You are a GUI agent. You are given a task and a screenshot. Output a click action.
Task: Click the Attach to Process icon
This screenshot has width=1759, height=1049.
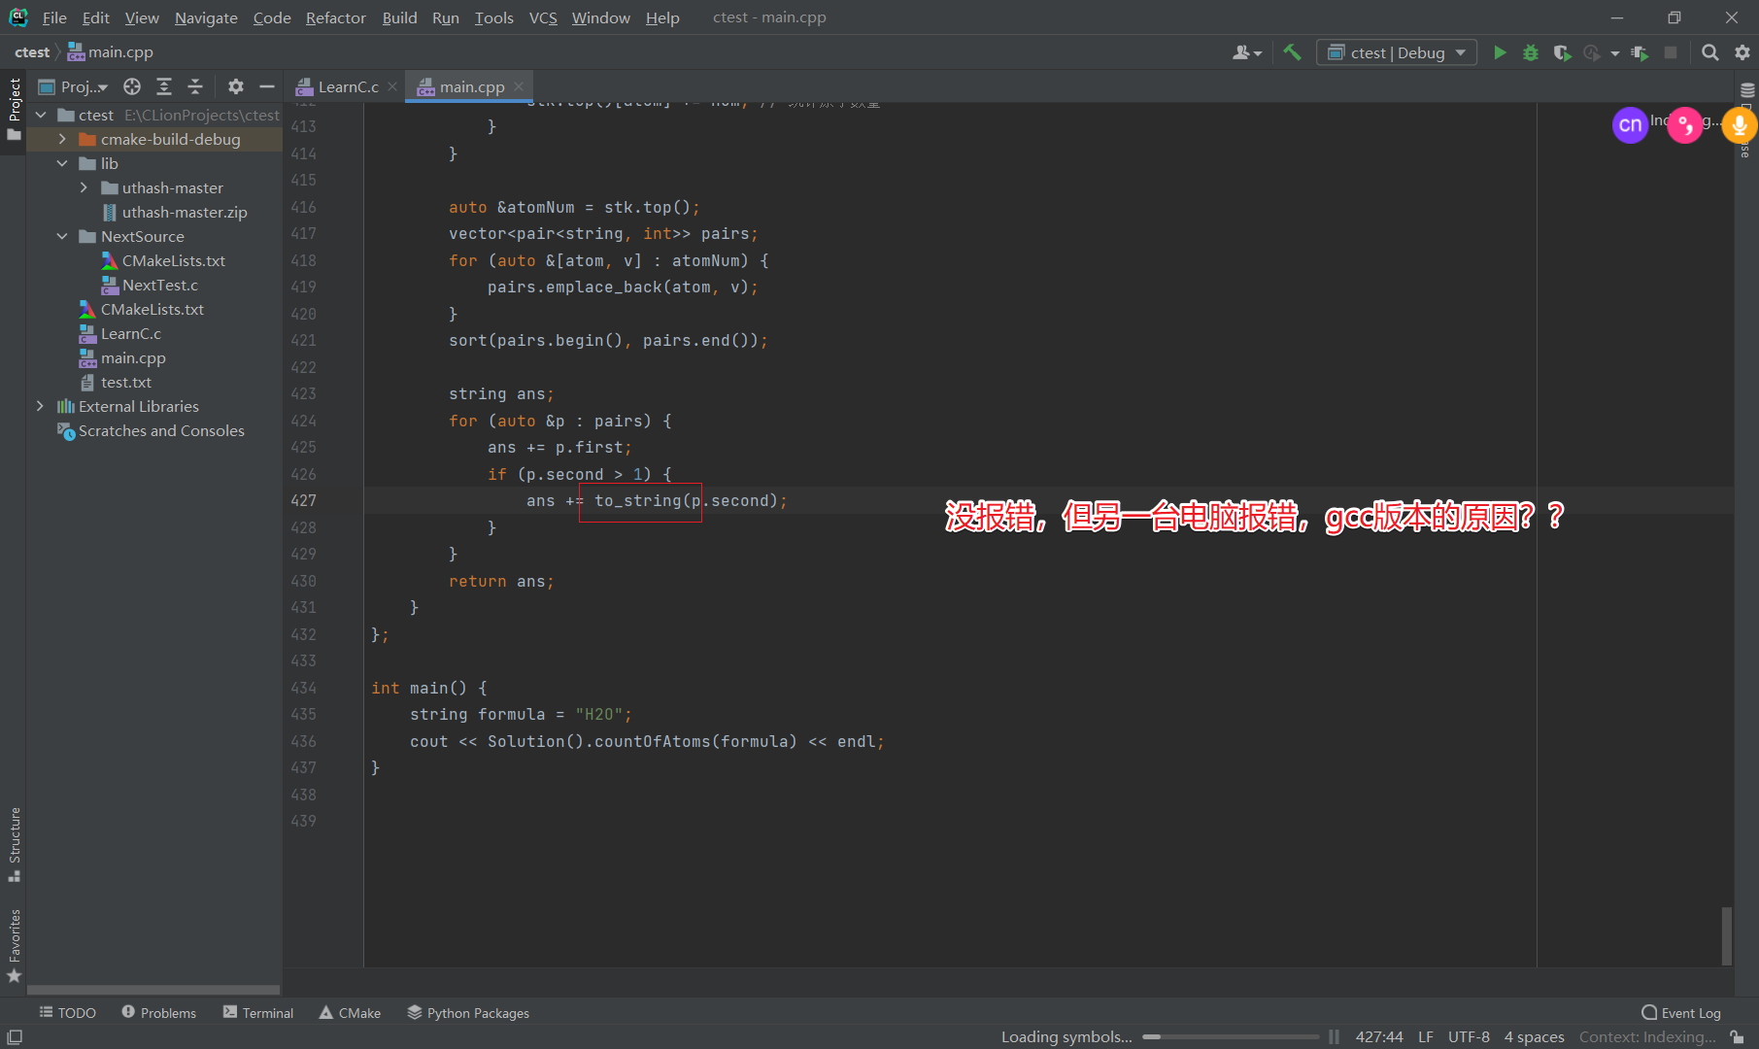pos(1640,52)
